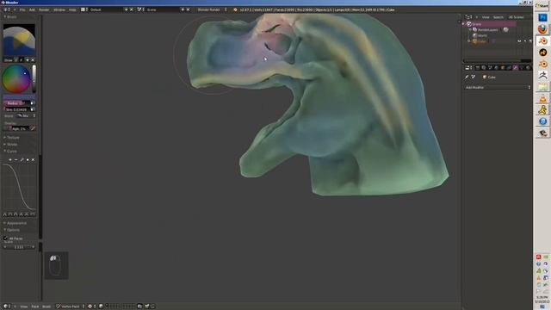Open the Help menu

click(x=72, y=9)
